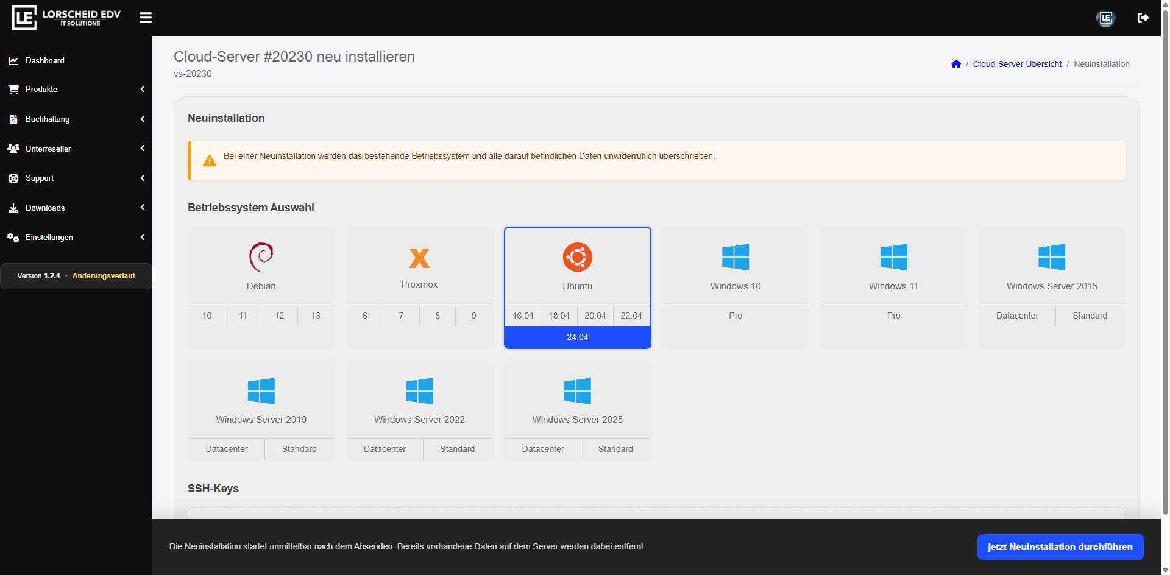Select the Ubuntu logo
1170x575 pixels.
[x=578, y=257]
